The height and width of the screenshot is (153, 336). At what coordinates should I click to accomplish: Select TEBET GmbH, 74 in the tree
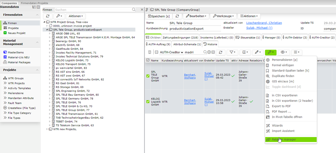point(66,121)
